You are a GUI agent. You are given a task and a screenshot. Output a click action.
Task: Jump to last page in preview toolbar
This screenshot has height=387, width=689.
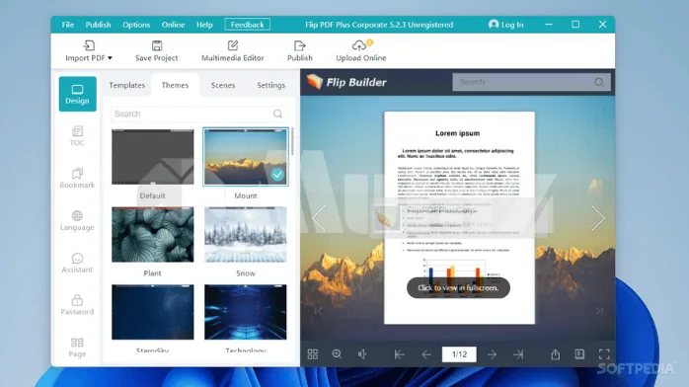pos(518,354)
